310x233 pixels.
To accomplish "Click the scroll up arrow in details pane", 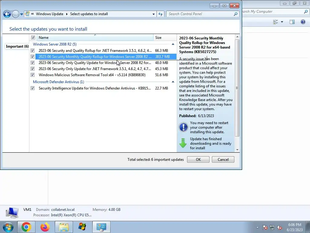I will (x=237, y=37).
